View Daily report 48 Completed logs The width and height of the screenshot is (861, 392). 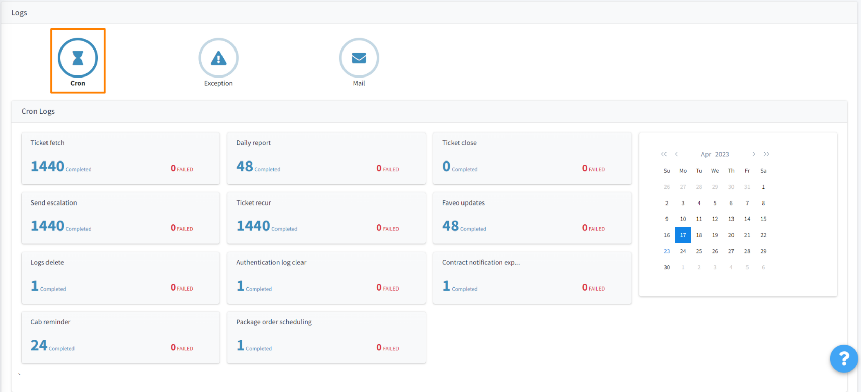[245, 166]
